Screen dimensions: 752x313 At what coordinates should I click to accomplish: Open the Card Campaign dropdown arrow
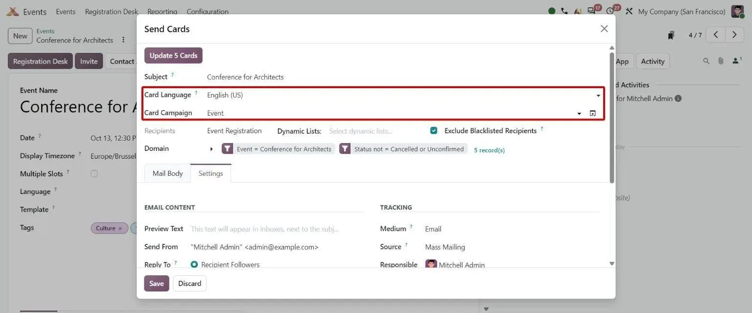coord(579,113)
